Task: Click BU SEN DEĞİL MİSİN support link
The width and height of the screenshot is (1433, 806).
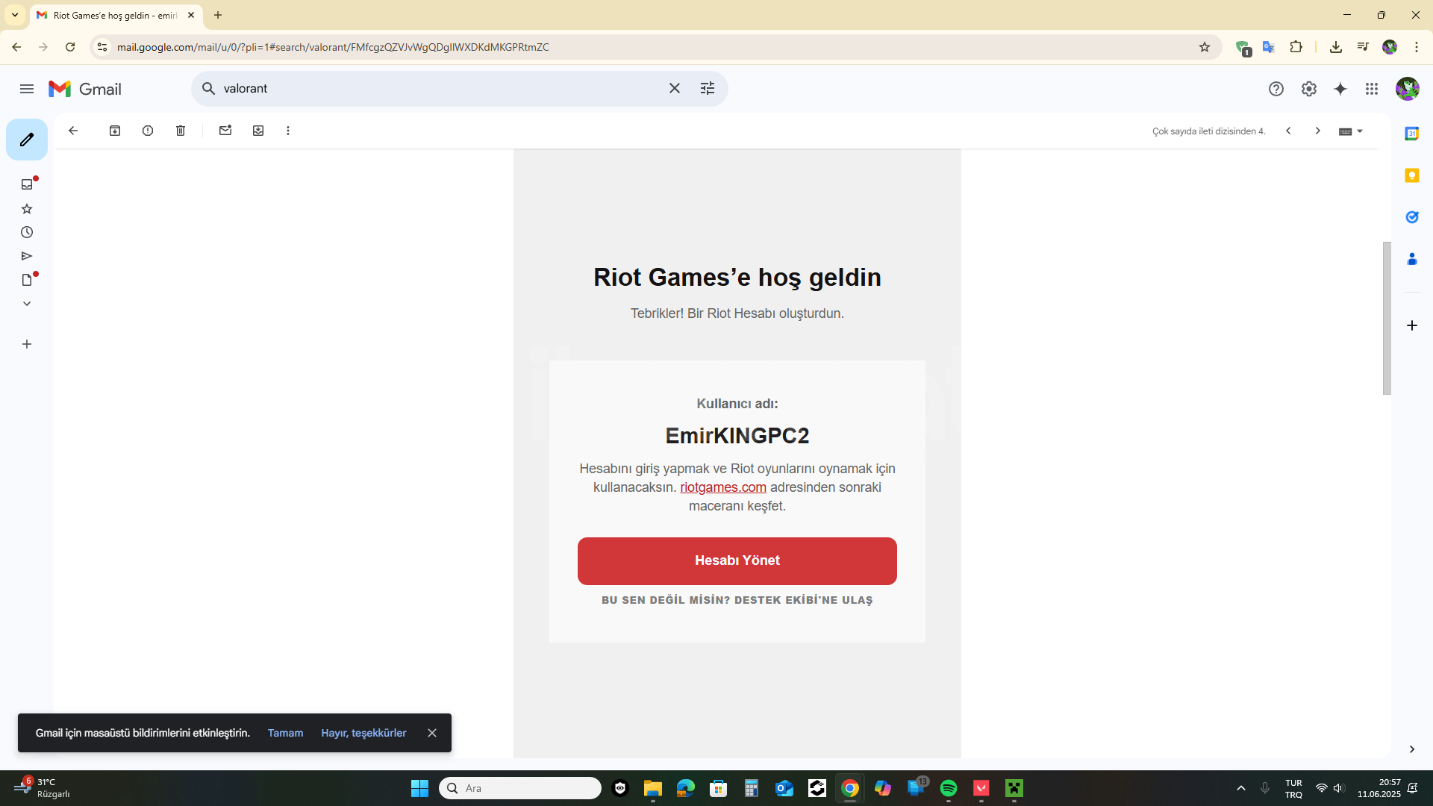Action: (737, 600)
